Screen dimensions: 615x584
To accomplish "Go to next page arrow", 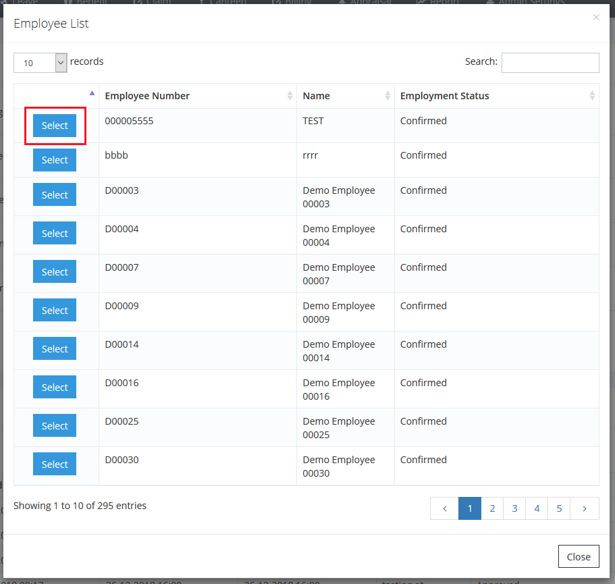I will click(585, 508).
